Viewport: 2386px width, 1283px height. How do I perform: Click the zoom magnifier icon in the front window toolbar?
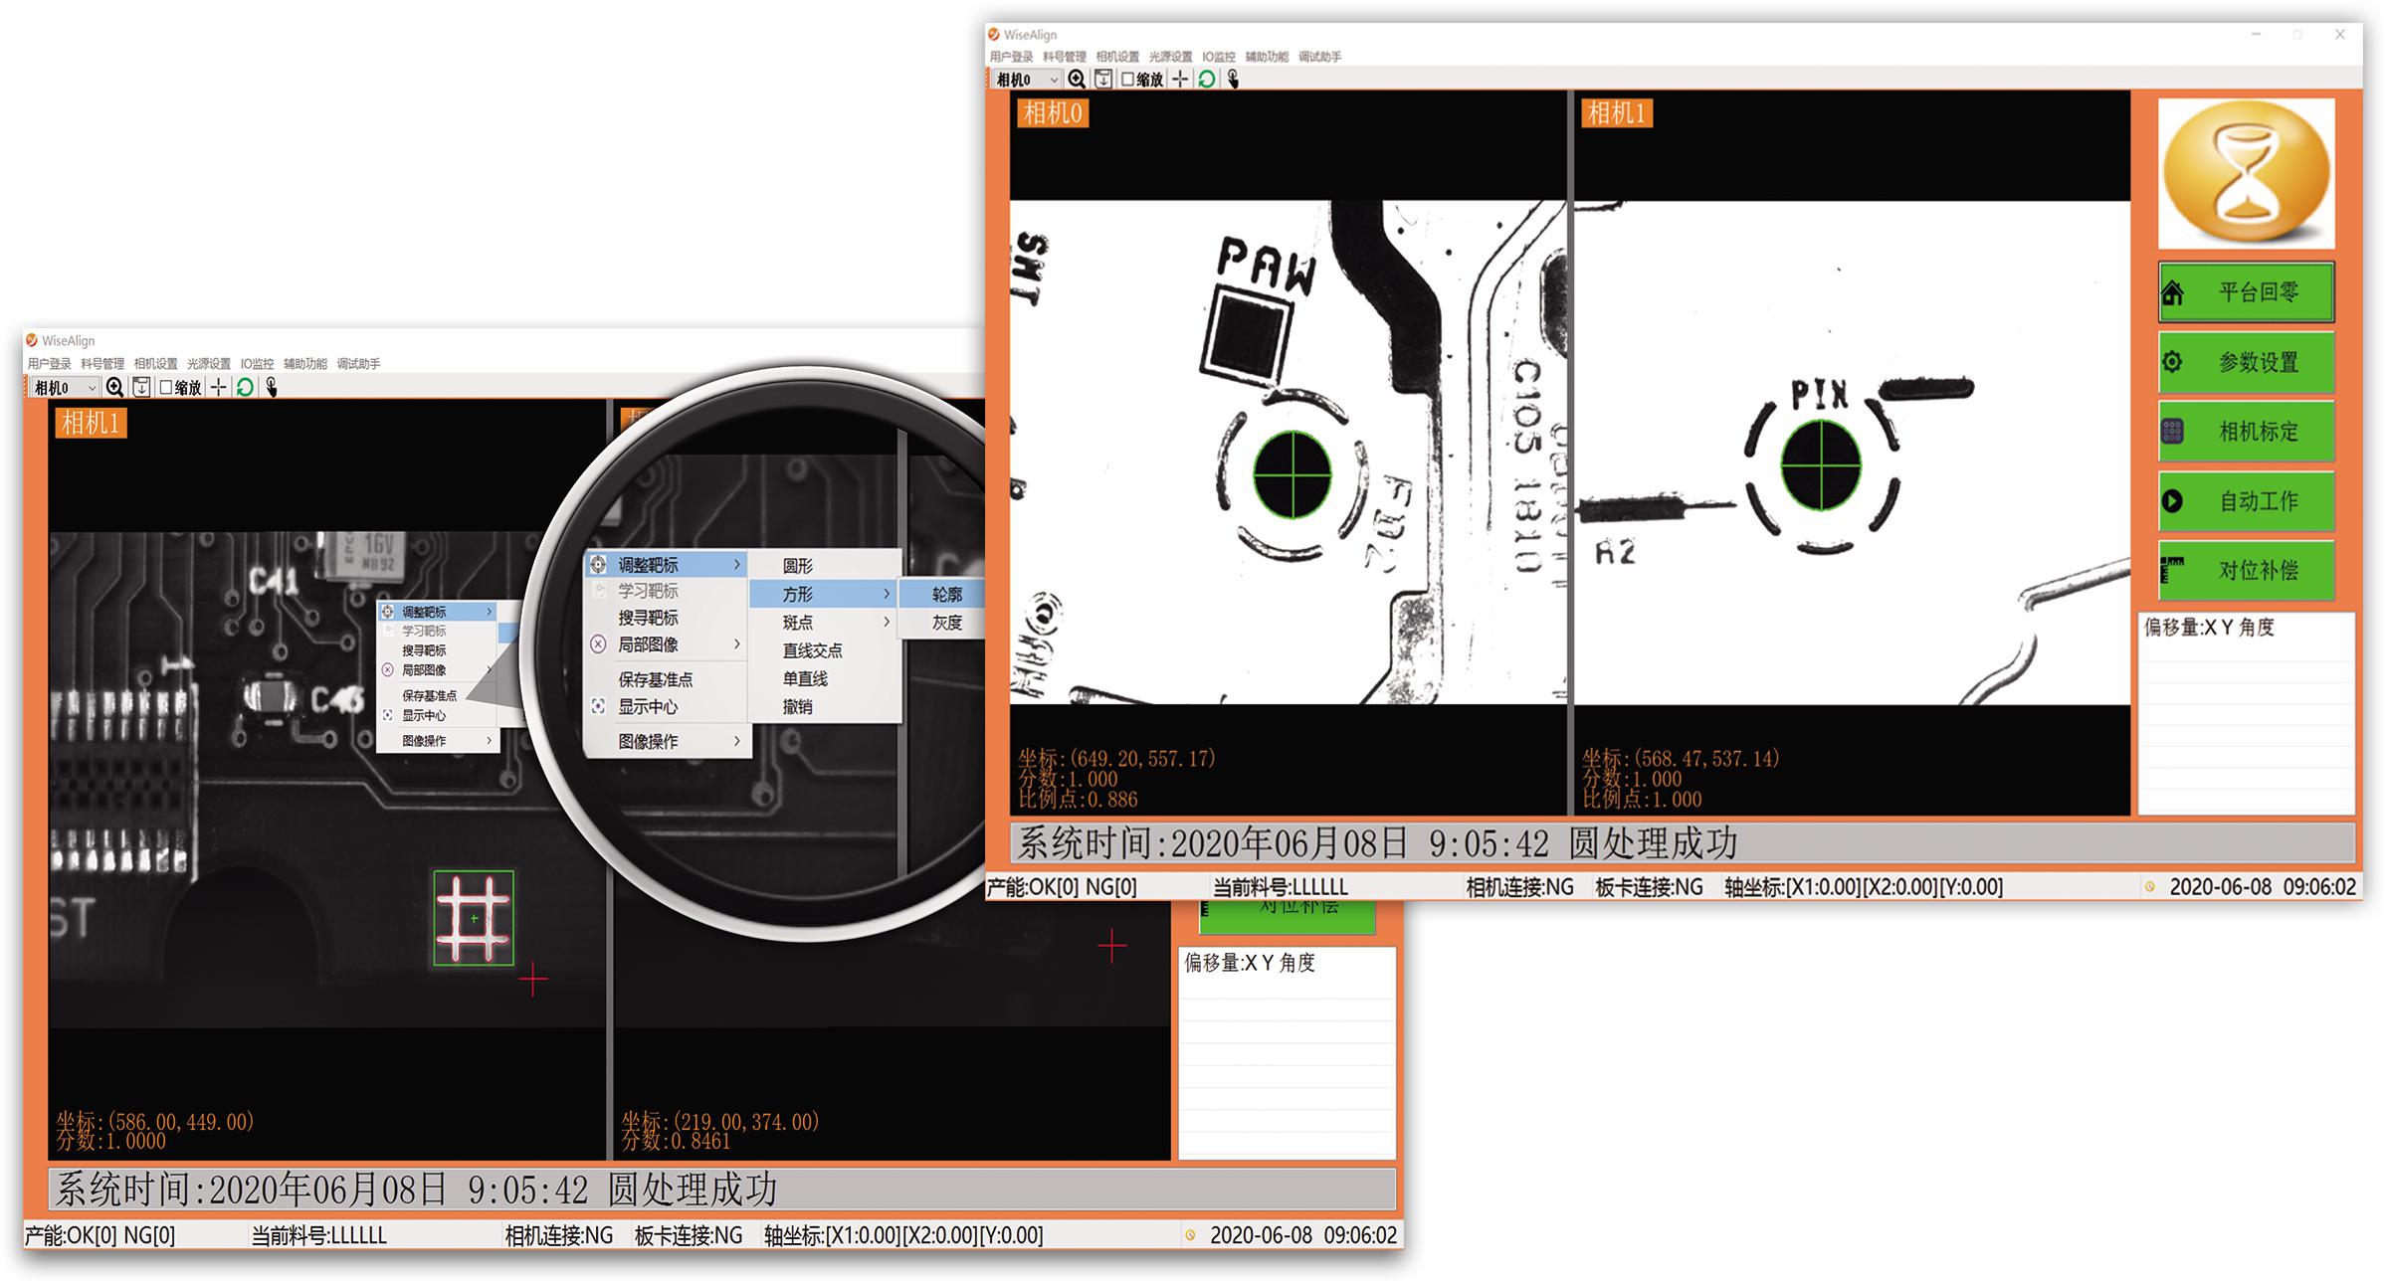(x=1077, y=80)
